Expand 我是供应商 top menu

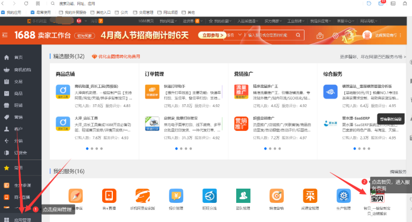point(320,21)
